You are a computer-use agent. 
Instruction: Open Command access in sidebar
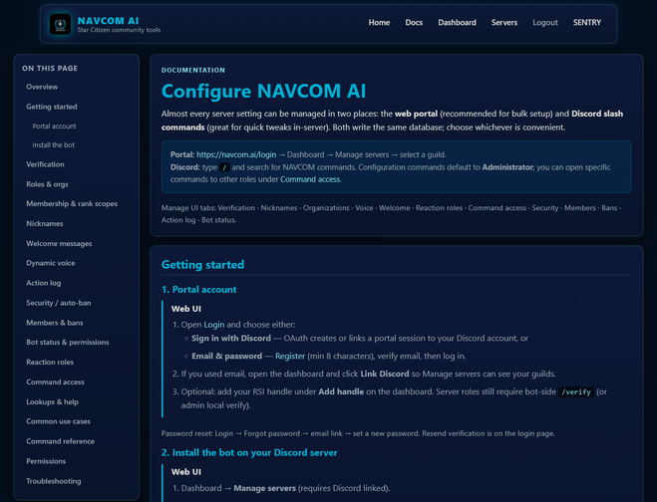(55, 381)
